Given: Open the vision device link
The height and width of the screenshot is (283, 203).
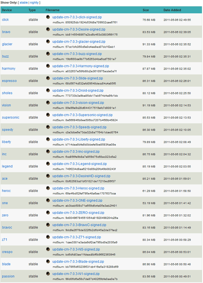Looking at the screenshot, I should [x=6, y=105].
